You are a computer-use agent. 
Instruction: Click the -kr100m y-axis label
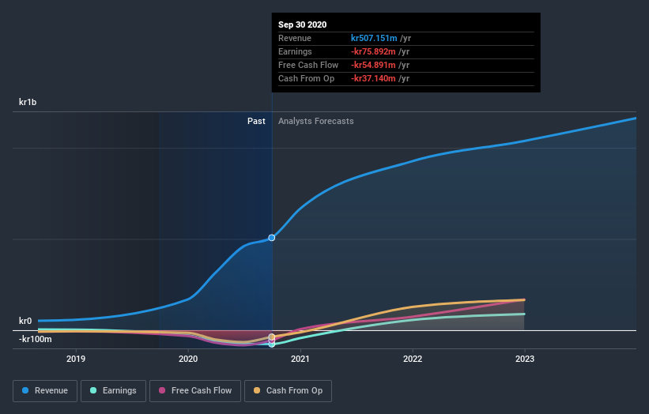click(x=36, y=339)
